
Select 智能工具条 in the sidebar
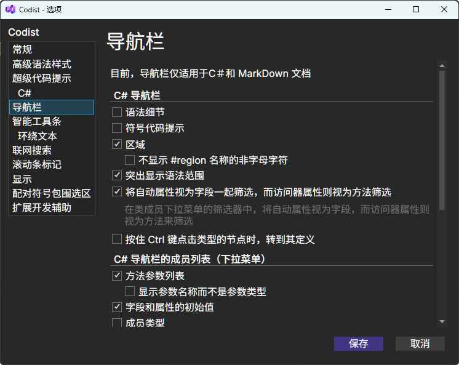(x=37, y=121)
